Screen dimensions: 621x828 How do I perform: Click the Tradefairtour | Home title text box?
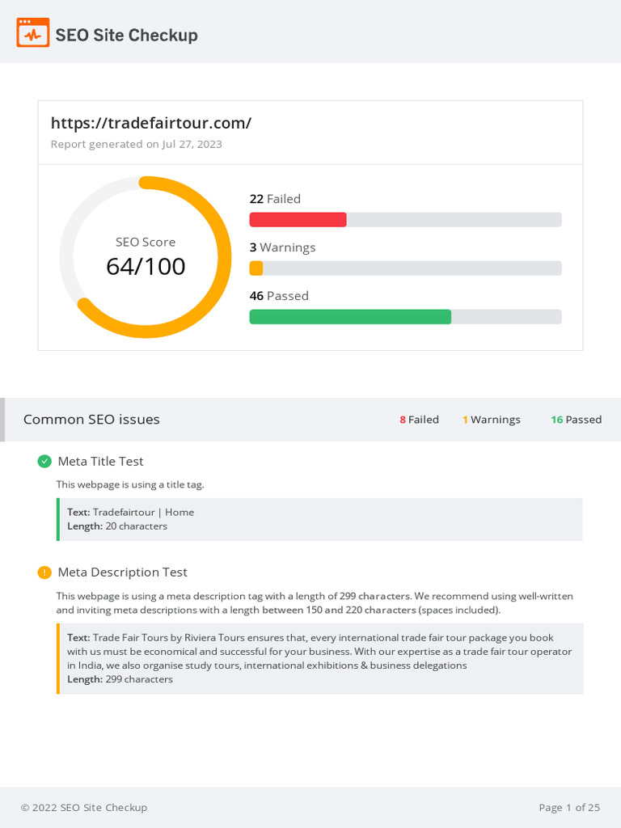coord(319,519)
